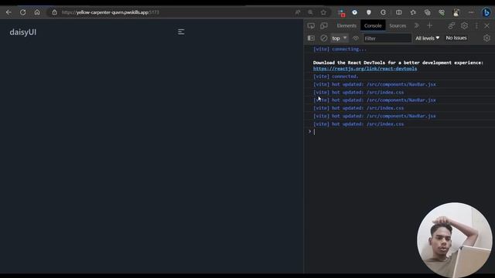Screen dimensions: 495x278
Task: Open the browser settings and more menu
Action: click(471, 12)
